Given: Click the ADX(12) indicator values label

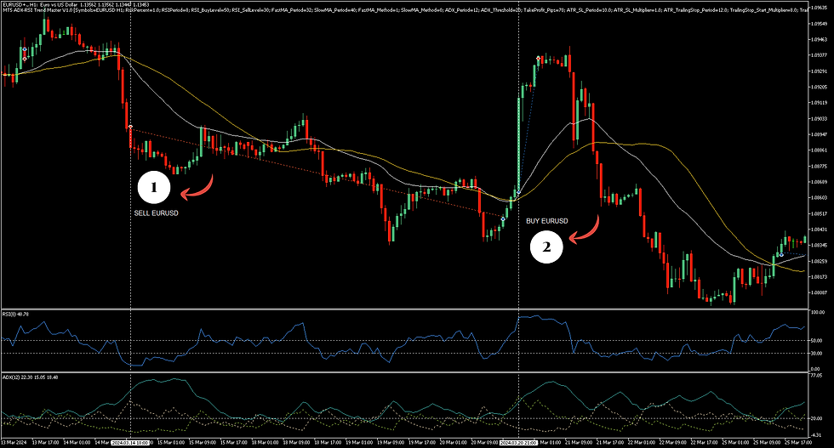Looking at the screenshot, I should point(31,377).
